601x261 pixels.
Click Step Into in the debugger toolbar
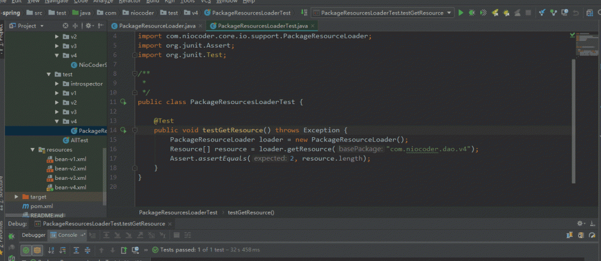coord(118,235)
